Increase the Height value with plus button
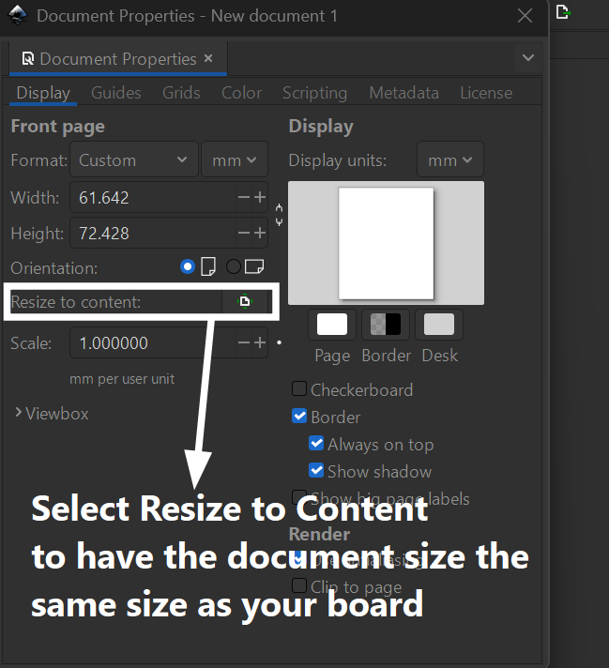Viewport: 609px width, 668px height. 260,233
